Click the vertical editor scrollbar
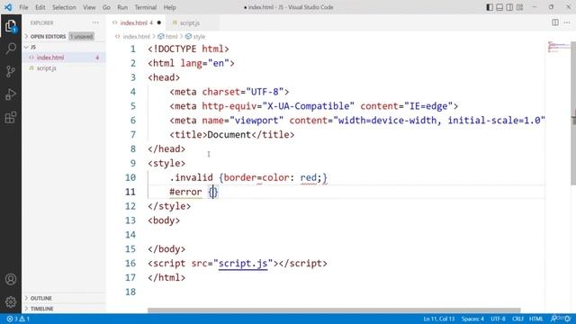576x324 pixels. tap(573, 113)
